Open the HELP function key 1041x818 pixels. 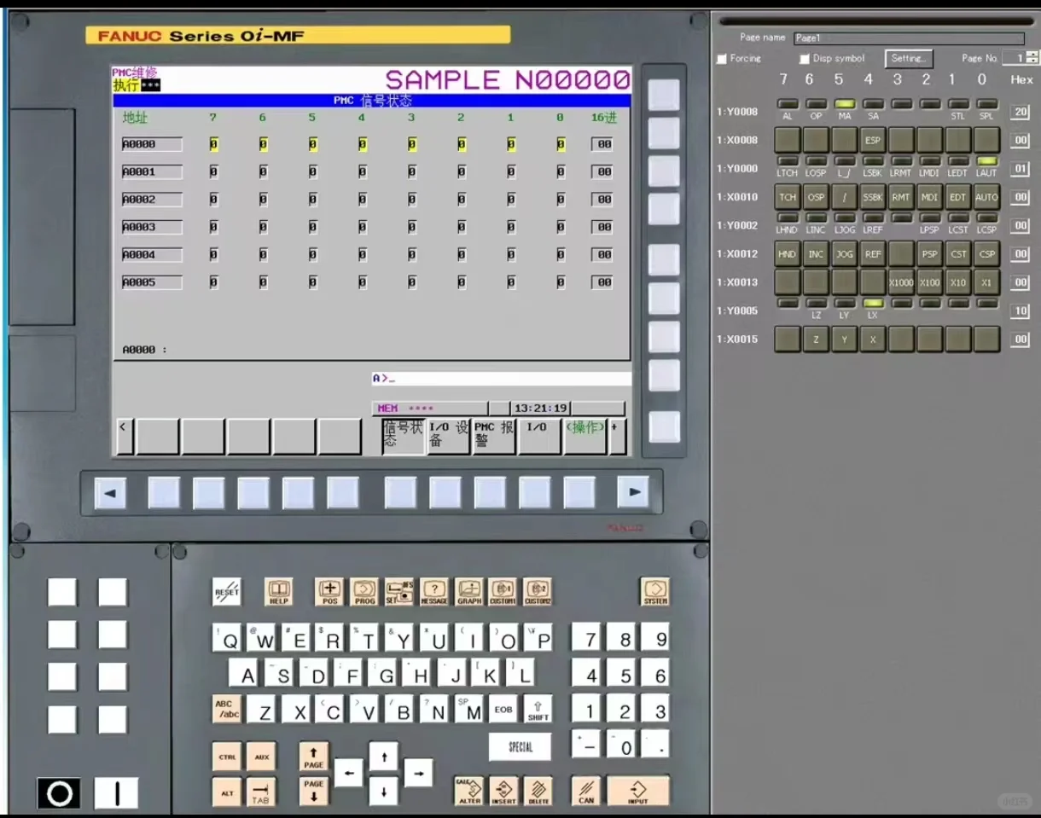click(278, 591)
